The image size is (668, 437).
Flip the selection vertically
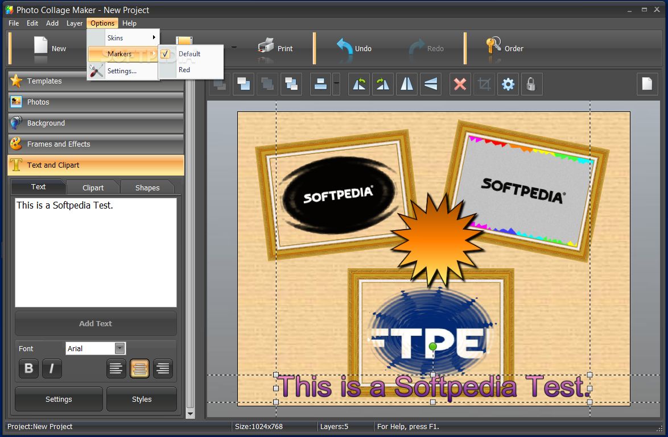[430, 84]
